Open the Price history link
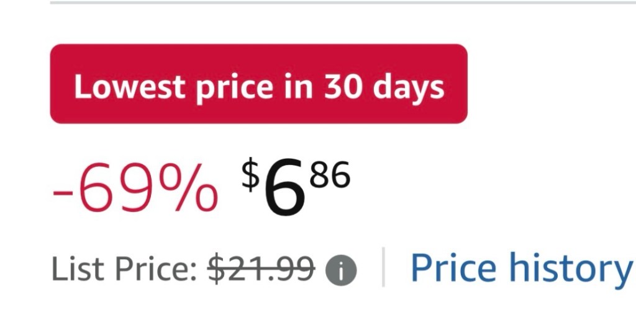This screenshot has height=315, width=636. tap(519, 268)
